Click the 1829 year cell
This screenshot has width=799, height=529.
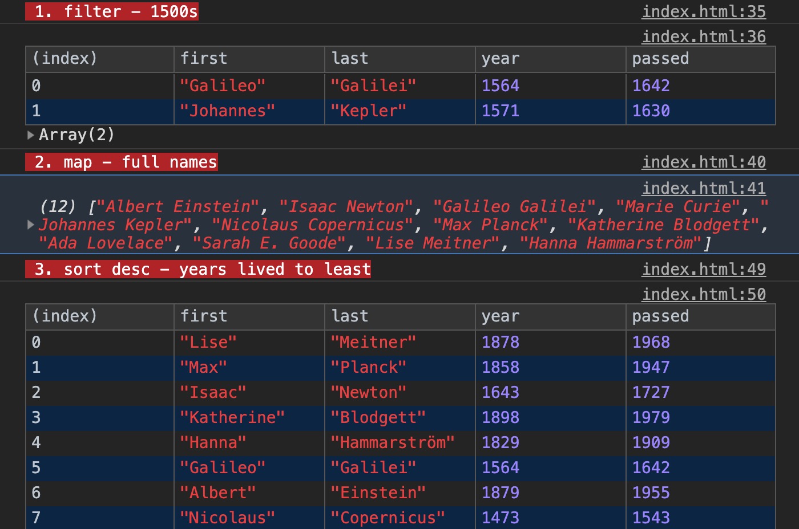coord(550,442)
